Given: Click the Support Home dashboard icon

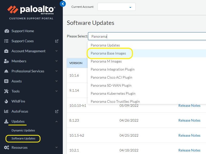Looking at the screenshot, I should tap(7, 31).
